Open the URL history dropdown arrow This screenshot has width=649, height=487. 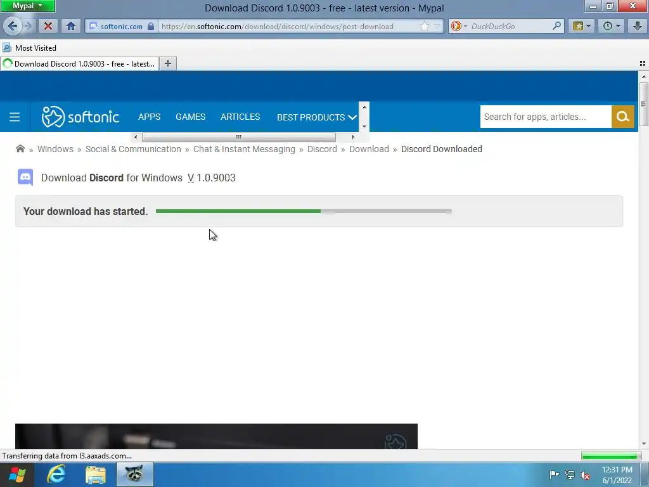(437, 26)
